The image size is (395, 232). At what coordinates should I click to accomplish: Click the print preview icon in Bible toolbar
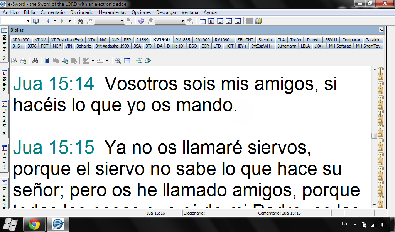[14, 61]
